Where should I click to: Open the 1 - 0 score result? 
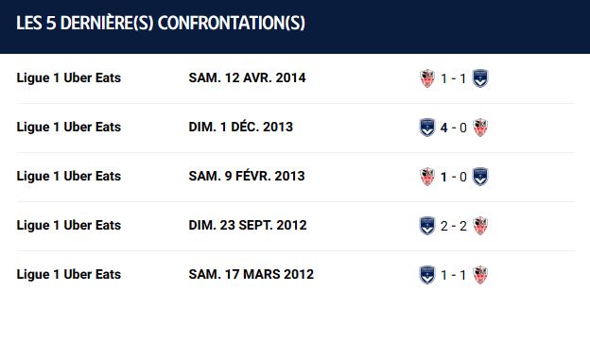454,177
